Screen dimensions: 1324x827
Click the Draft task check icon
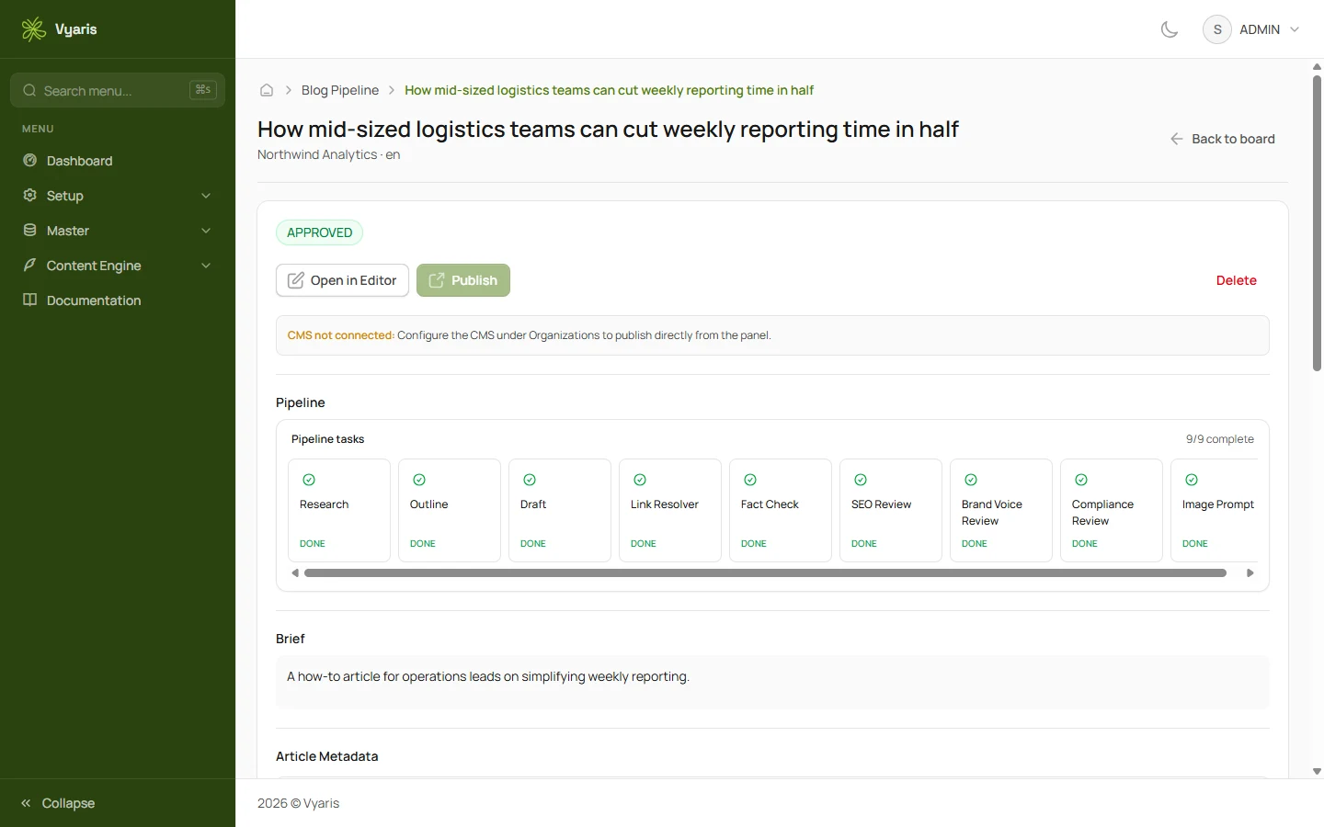tap(530, 480)
